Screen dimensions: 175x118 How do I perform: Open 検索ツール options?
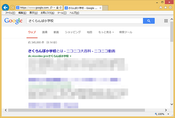click(x=126, y=32)
